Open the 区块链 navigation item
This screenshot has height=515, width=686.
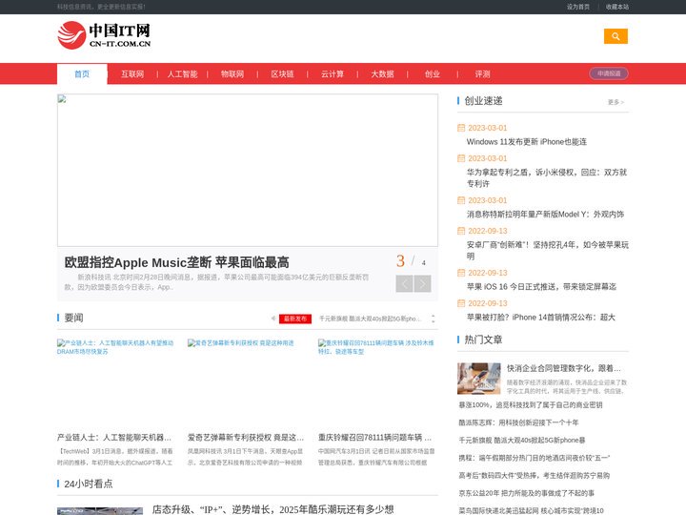[x=283, y=74]
